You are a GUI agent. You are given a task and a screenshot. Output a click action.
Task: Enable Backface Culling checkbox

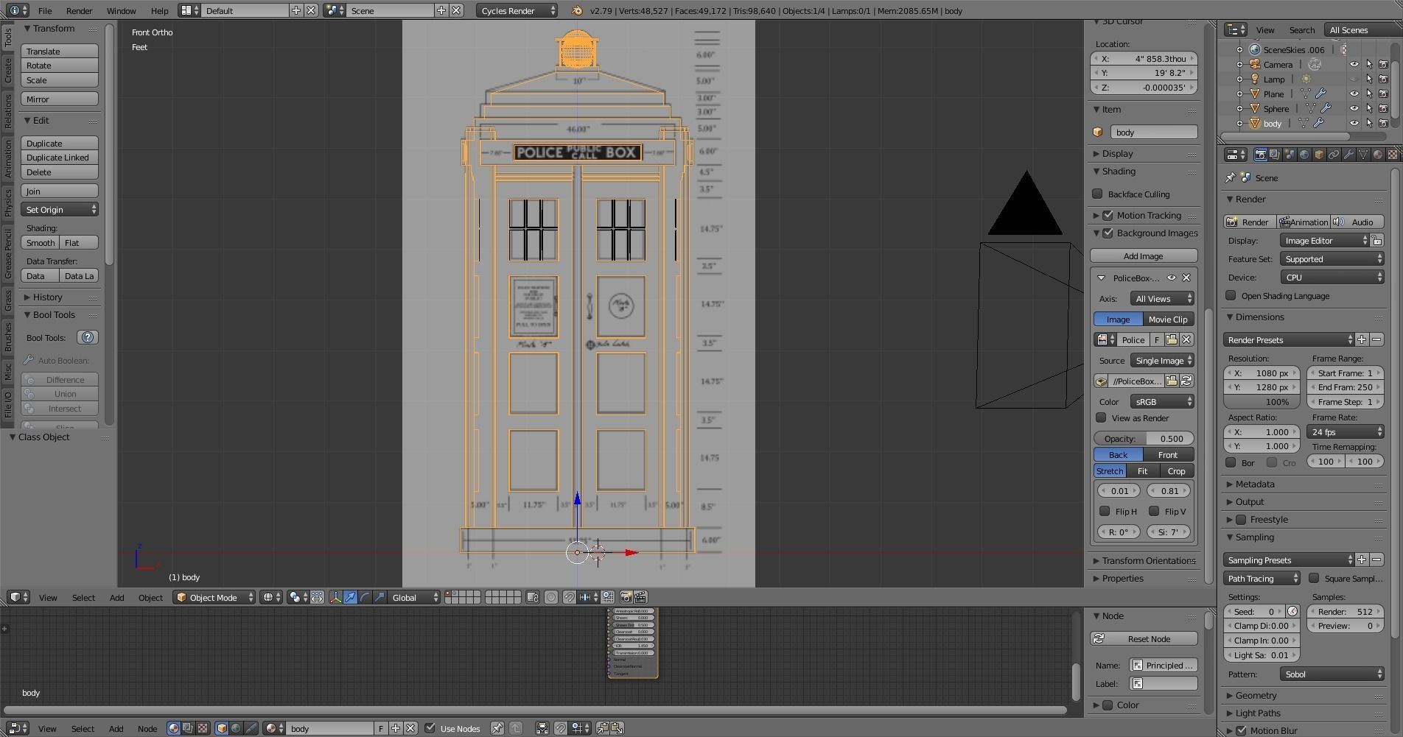click(x=1098, y=194)
